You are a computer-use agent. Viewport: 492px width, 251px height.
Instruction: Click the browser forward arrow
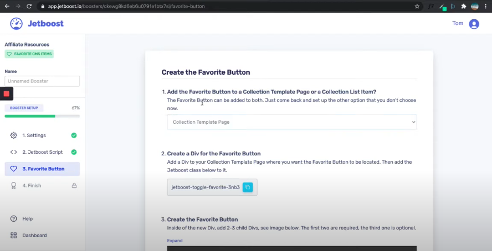coord(18,6)
